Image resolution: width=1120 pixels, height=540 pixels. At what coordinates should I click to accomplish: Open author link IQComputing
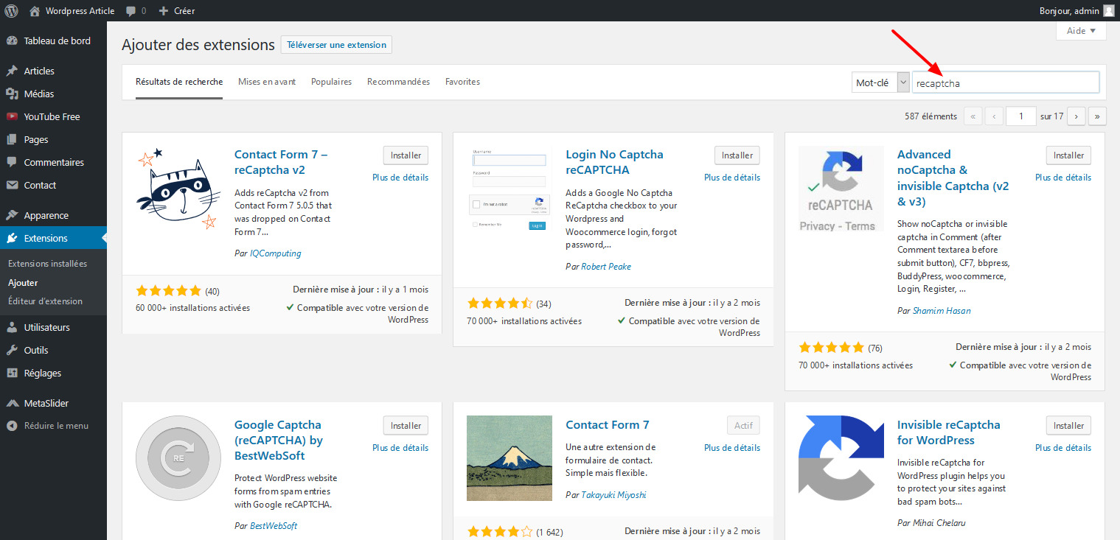point(276,253)
